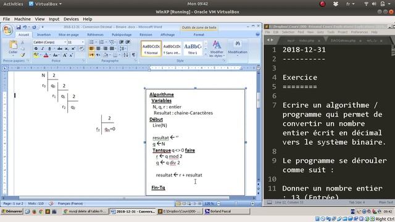Zoom in with the plus button
Image resolution: width=395 pixels, height=222 pixels.
tap(252, 203)
